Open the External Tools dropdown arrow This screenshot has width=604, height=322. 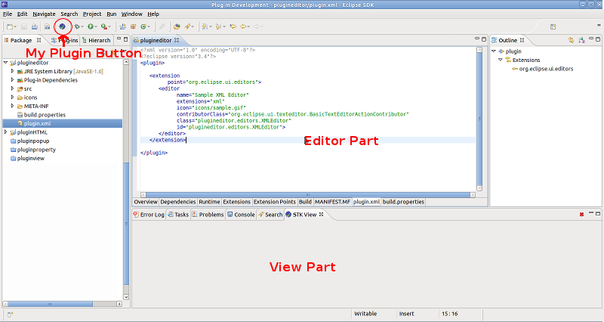pyautogui.click(x=109, y=26)
